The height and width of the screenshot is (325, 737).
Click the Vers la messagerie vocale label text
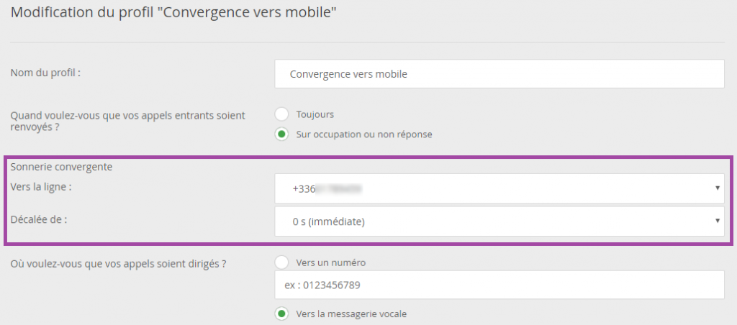[x=351, y=313]
